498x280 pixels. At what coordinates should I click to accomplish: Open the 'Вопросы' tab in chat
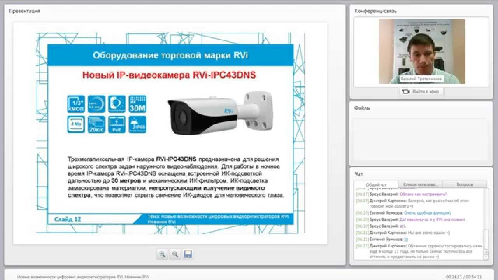(465, 184)
